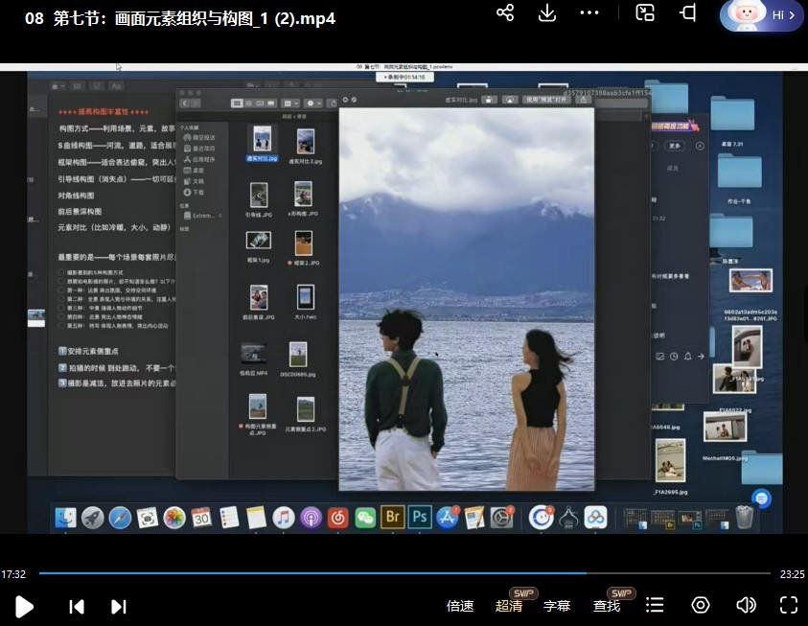Open 倍速 playback speed options

459,606
